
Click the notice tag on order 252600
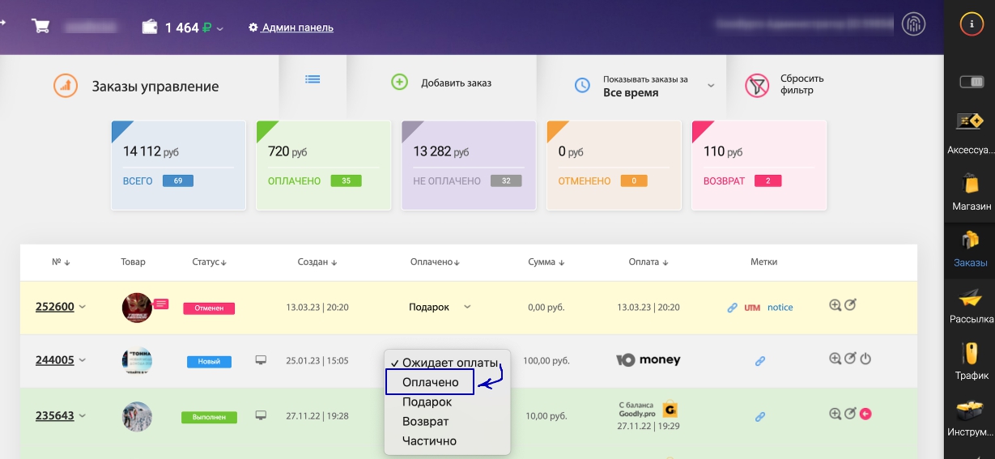pyautogui.click(x=780, y=308)
